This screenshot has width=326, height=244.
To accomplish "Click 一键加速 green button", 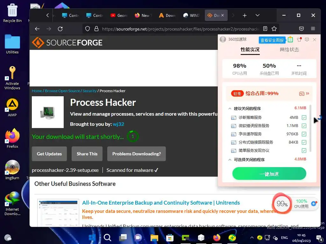I will (269, 174).
